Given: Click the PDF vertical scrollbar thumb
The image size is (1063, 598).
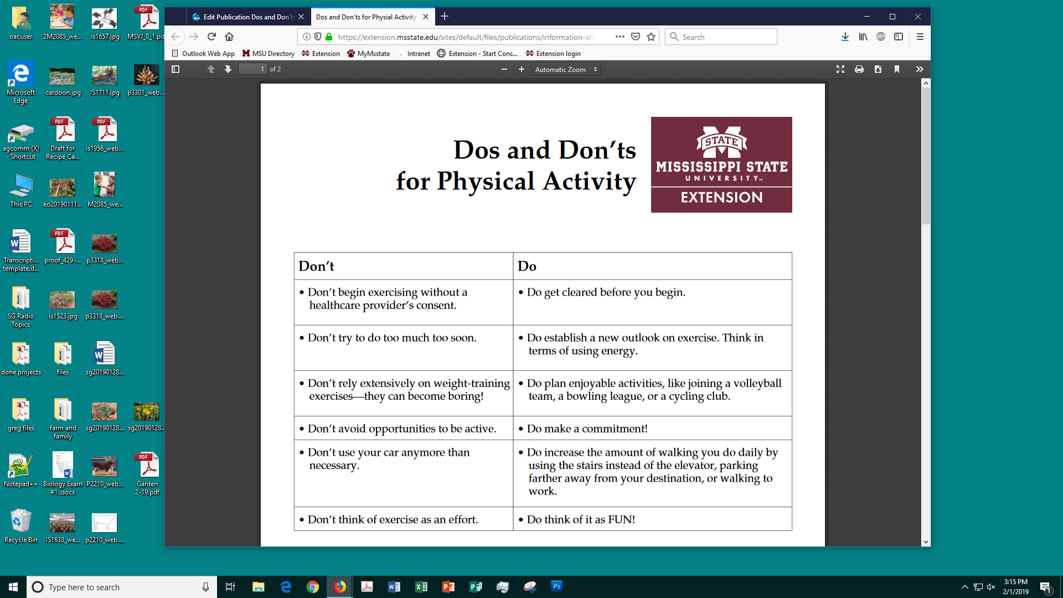Looking at the screenshot, I should tap(926, 156).
